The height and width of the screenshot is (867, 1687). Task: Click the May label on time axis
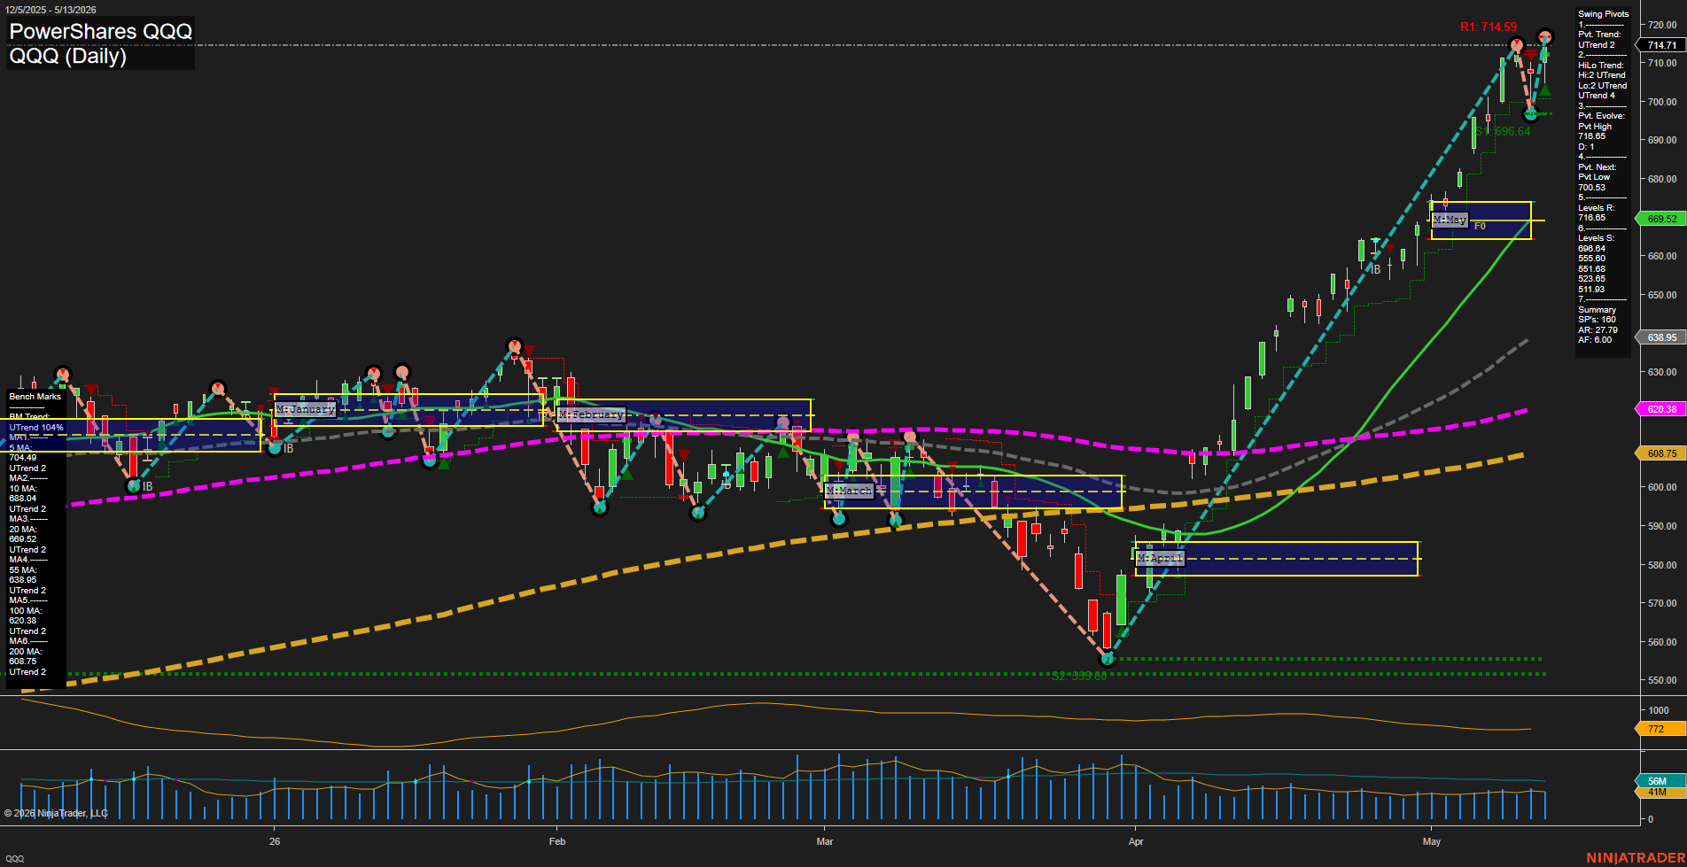[x=1432, y=841]
